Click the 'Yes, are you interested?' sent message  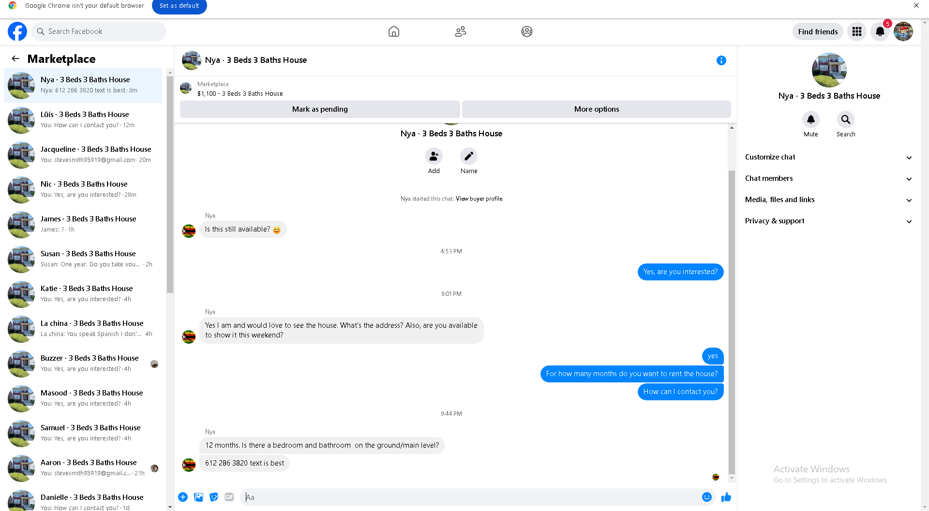(x=680, y=272)
